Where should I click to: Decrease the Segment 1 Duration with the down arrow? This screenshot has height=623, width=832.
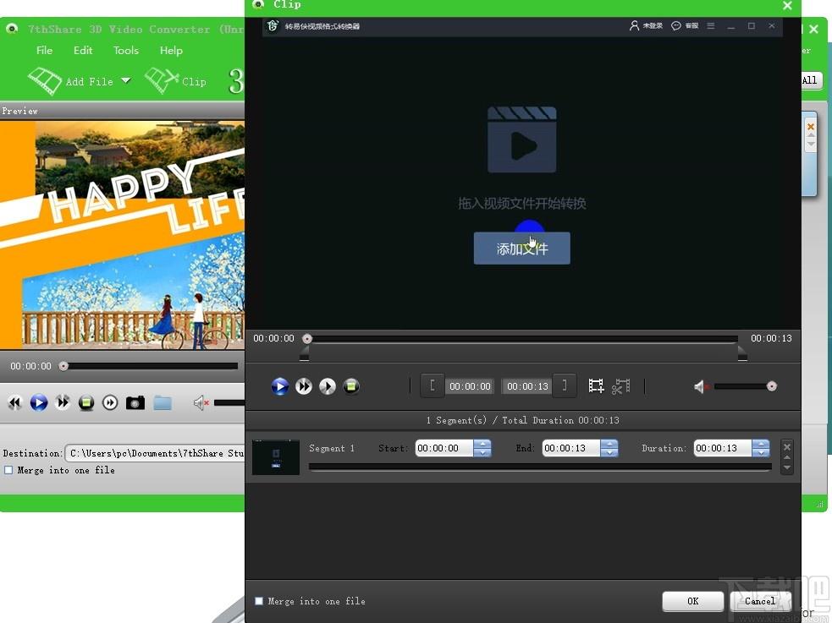pos(761,452)
